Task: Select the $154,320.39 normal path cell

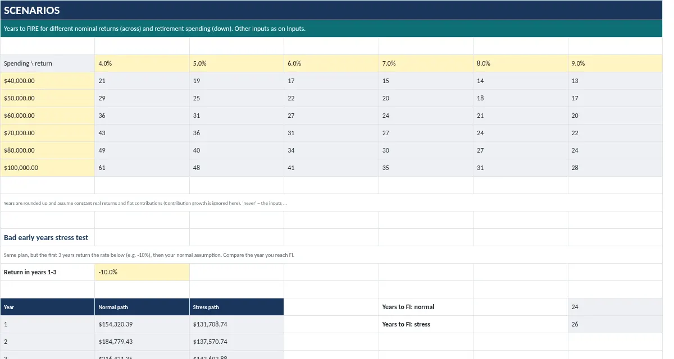Action: (x=142, y=324)
